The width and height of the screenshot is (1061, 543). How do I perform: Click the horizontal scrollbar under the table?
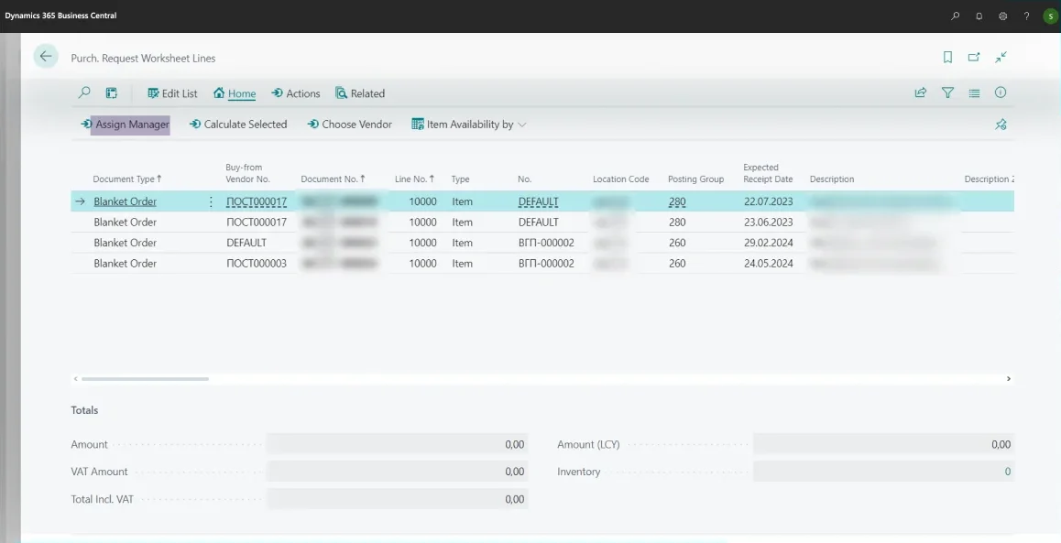(145, 378)
